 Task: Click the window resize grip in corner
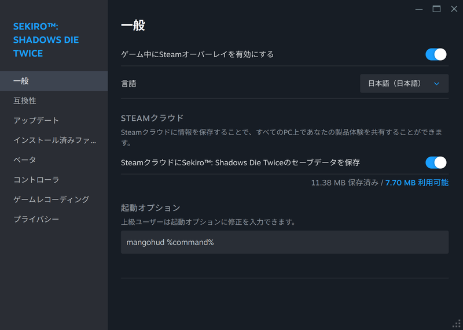pyautogui.click(x=457, y=324)
